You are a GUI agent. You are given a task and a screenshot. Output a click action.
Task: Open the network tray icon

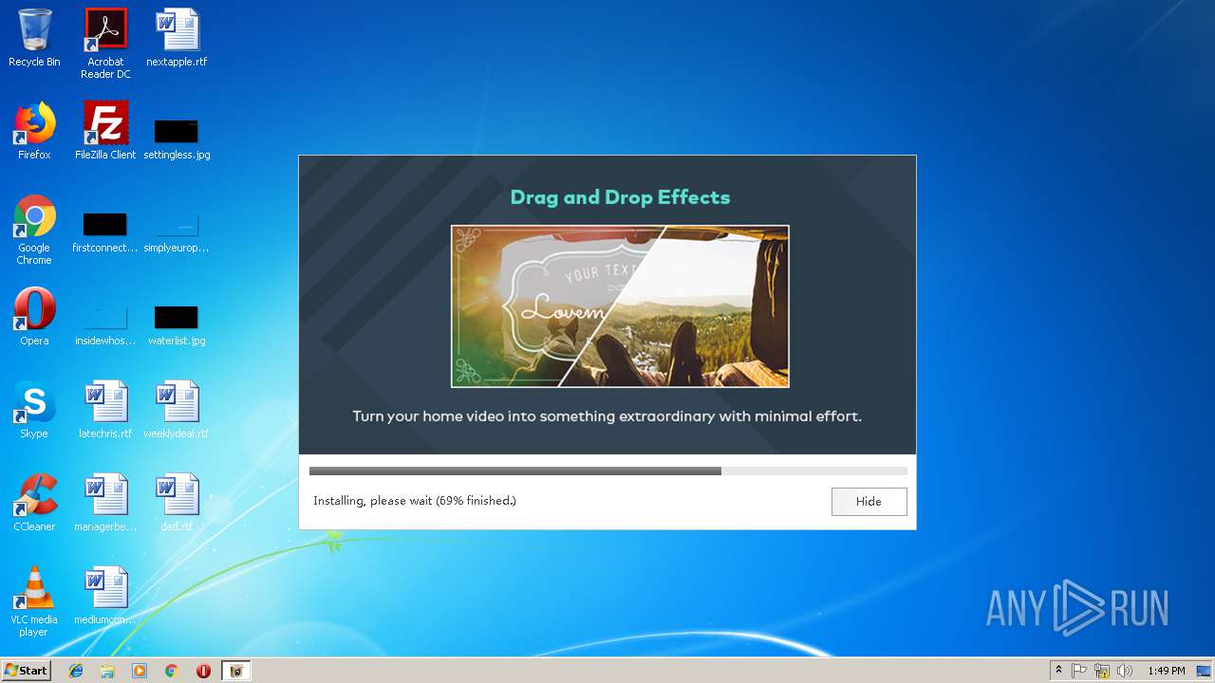(1102, 671)
